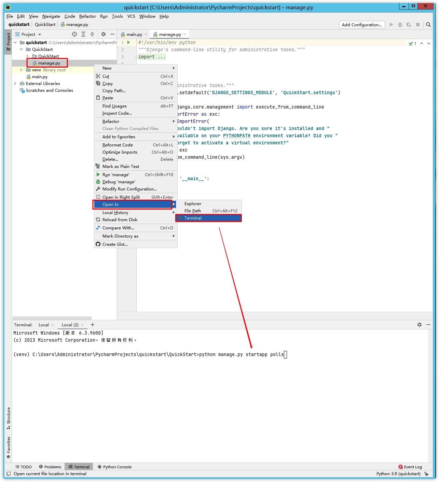
Task: Expand the New submenu in context menu
Action: (136, 68)
